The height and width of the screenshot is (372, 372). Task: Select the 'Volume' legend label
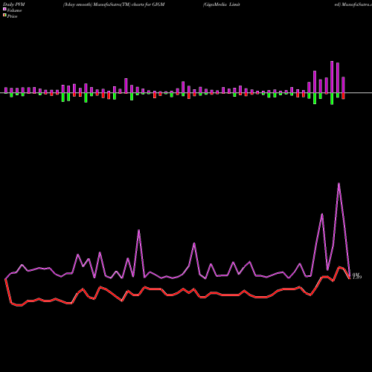click(x=14, y=10)
